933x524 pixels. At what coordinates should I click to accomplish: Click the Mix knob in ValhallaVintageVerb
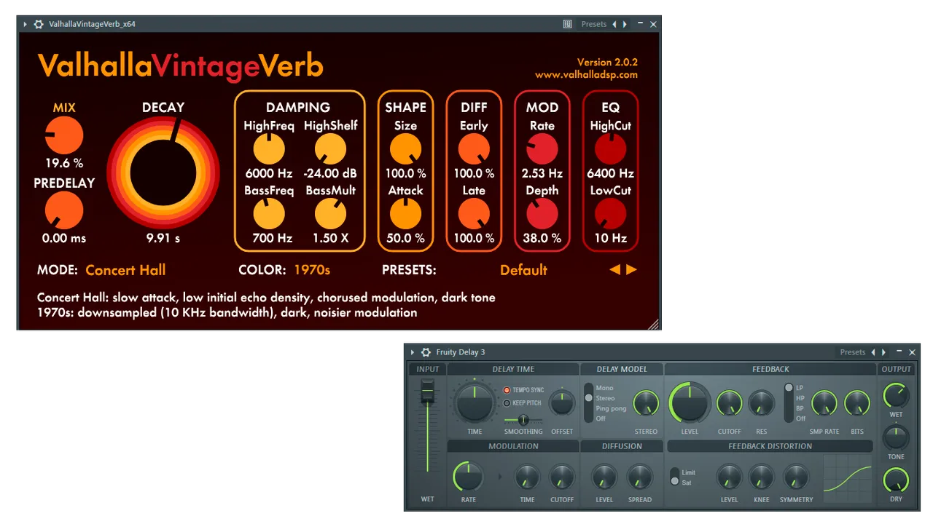coord(64,135)
